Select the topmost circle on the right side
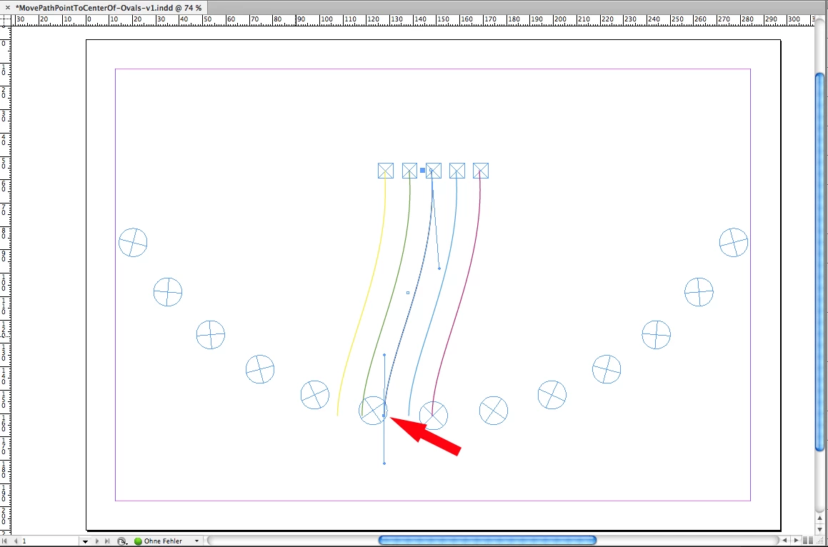This screenshot has width=828, height=547. [734, 242]
